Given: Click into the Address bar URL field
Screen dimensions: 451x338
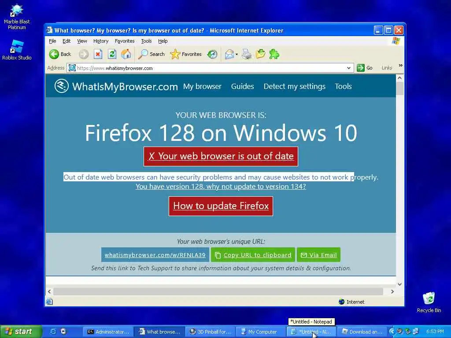Looking at the screenshot, I should (210, 68).
